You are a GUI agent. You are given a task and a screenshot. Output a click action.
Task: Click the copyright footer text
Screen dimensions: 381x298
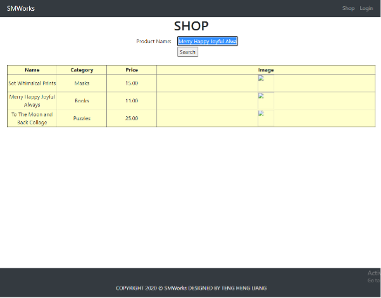[x=191, y=288]
